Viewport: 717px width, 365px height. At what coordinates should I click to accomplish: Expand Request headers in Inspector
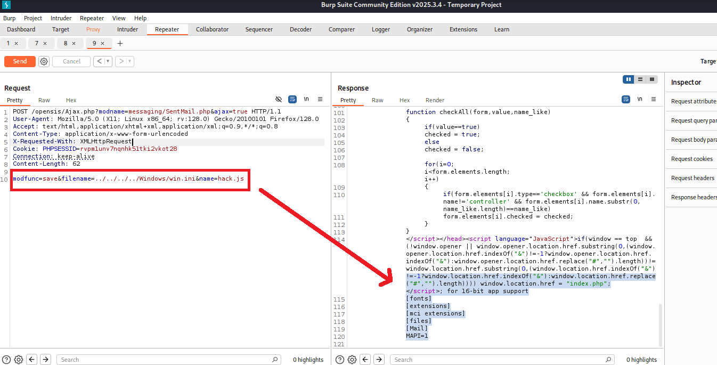click(691, 178)
